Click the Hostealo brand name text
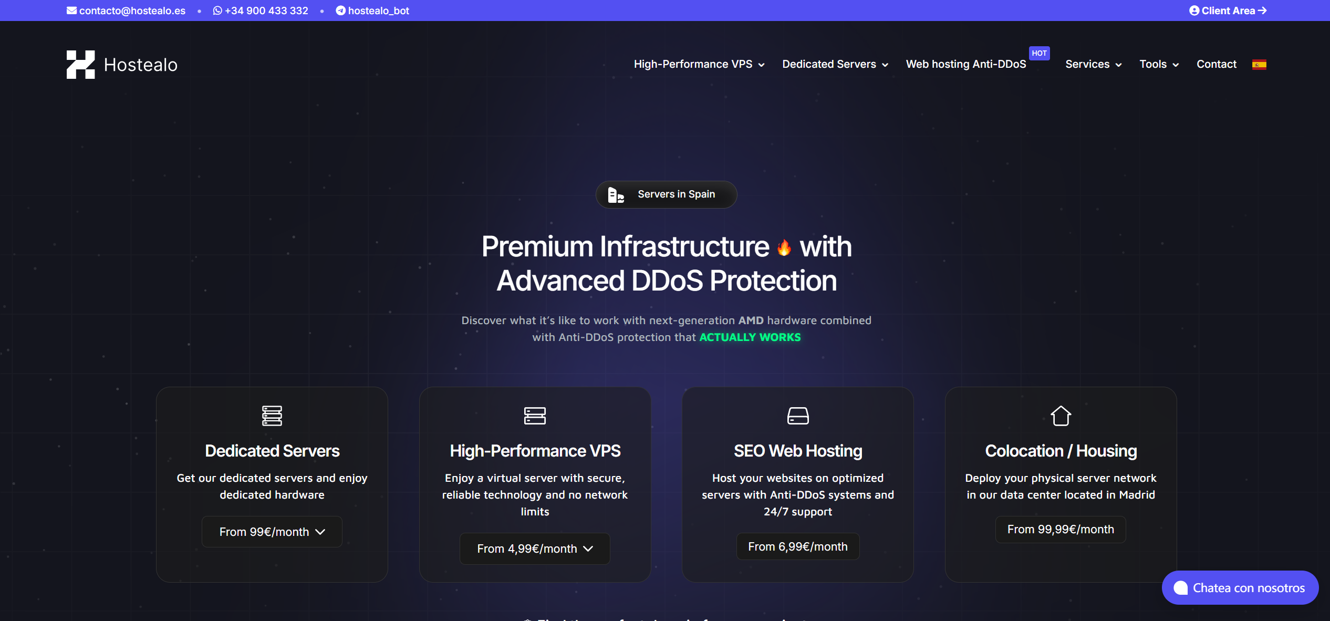The height and width of the screenshot is (621, 1330). pos(141,65)
